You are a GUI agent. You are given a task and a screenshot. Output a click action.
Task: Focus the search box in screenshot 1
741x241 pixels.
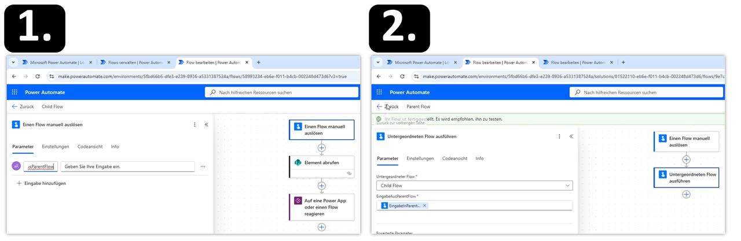281,92
